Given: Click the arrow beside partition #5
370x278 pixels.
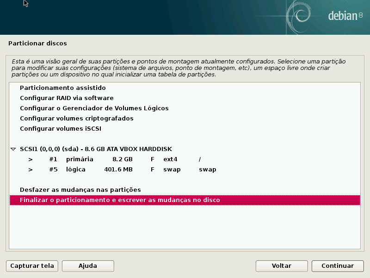Looking at the screenshot, I should point(31,170).
